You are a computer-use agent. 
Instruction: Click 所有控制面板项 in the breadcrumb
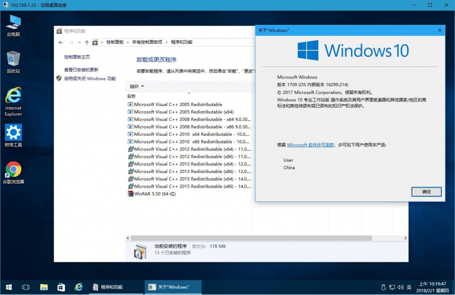(148, 42)
